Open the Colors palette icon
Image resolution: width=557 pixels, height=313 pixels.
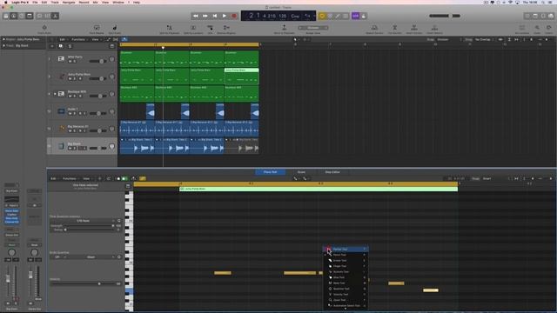pos(549,28)
